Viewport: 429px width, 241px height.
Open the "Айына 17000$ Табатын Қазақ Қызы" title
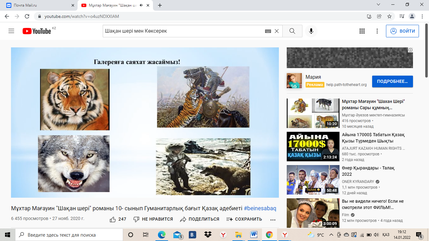tap(373, 138)
